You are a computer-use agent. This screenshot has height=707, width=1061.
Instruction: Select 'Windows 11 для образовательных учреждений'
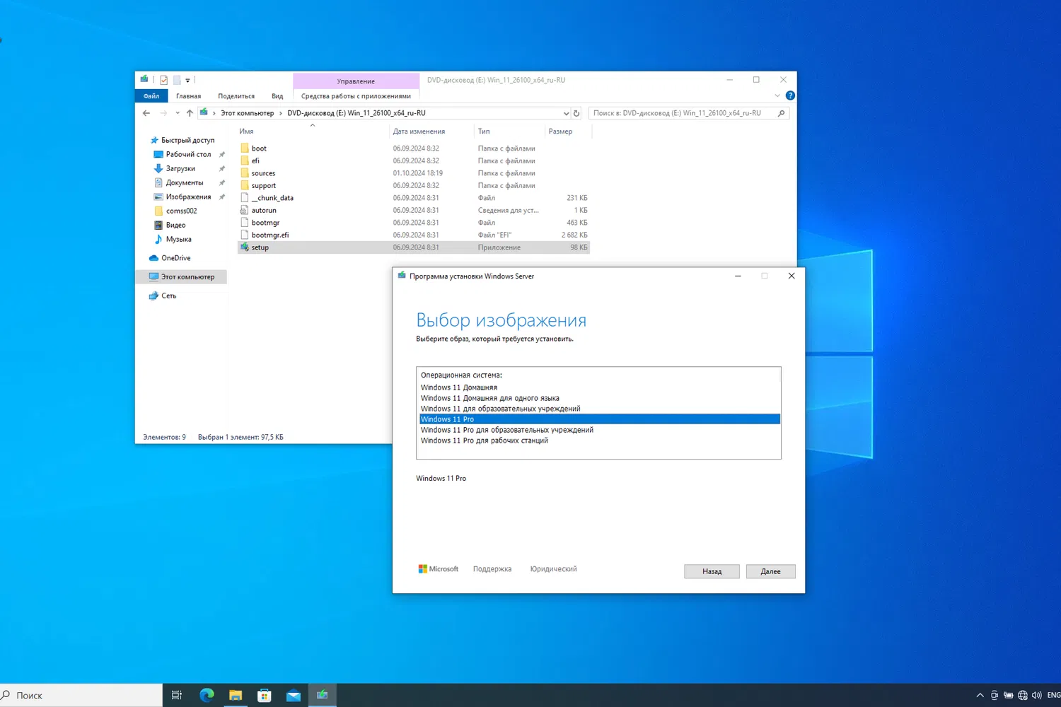click(600, 409)
